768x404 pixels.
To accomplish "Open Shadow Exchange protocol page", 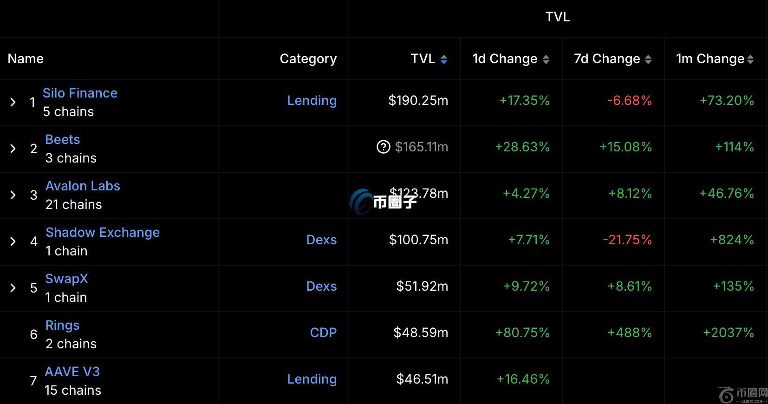I will pos(103,233).
